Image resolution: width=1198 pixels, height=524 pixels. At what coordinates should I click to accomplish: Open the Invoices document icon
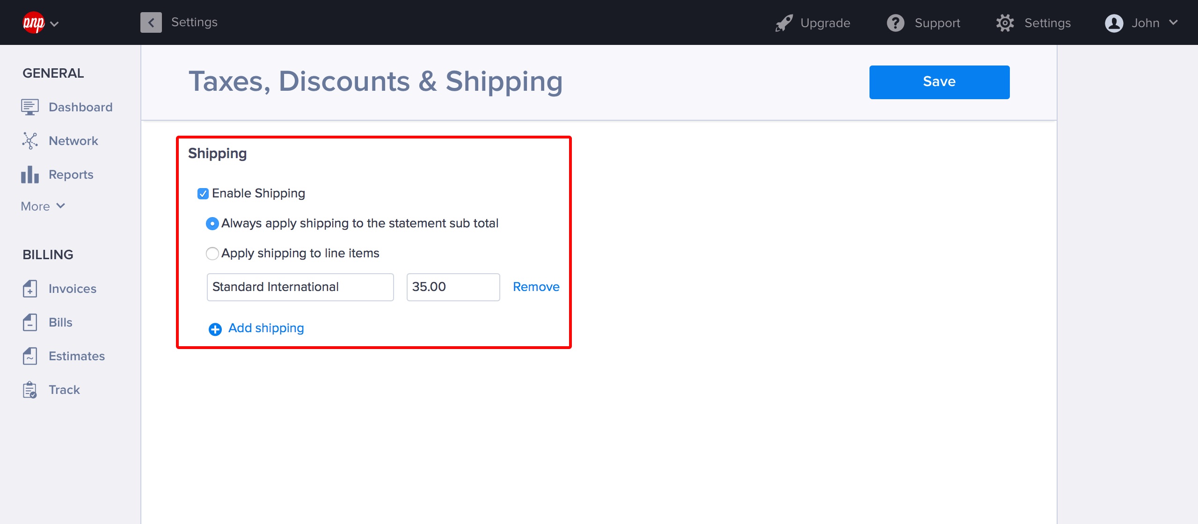pyautogui.click(x=30, y=289)
